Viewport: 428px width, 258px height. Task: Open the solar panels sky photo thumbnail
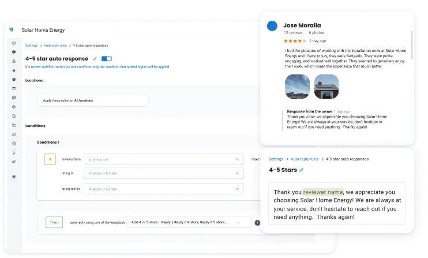tap(297, 87)
